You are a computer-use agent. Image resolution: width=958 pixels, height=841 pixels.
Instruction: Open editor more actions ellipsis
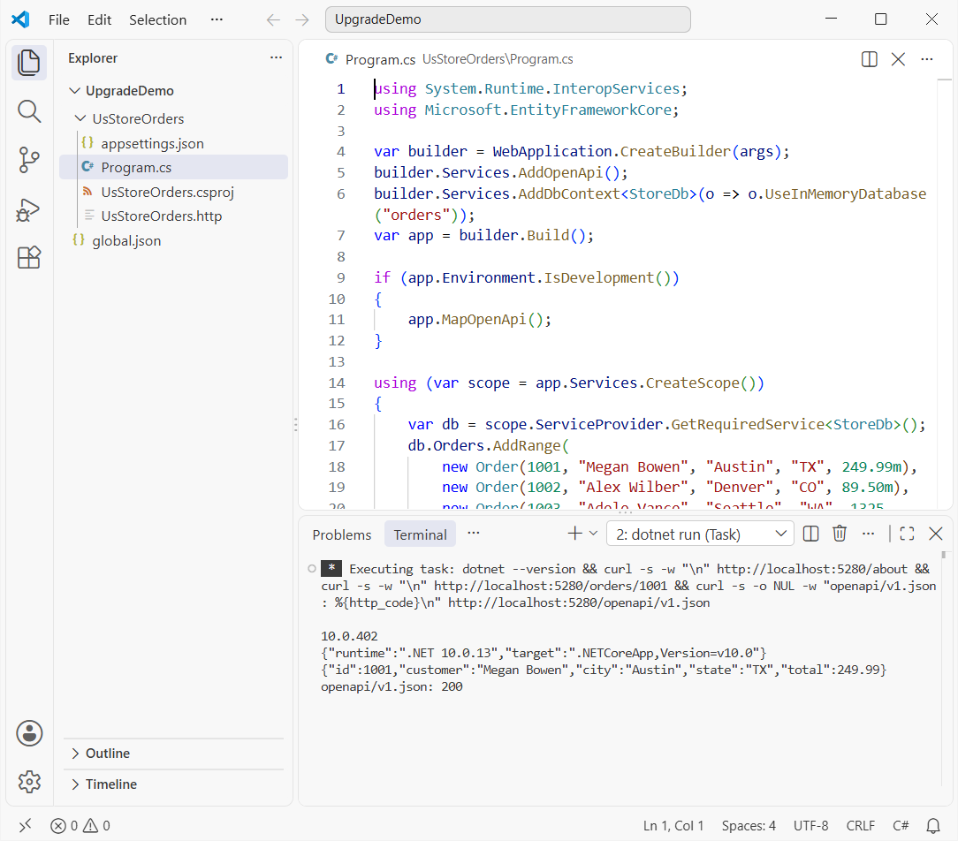(927, 59)
